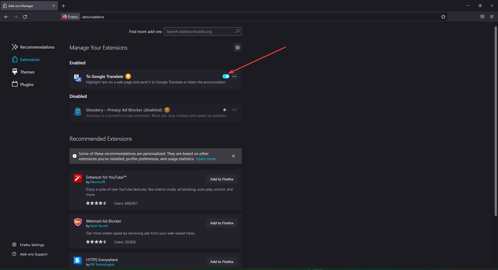The image size is (498, 270).
Task: Dismiss the personalized recommendations notice
Action: click(x=233, y=156)
